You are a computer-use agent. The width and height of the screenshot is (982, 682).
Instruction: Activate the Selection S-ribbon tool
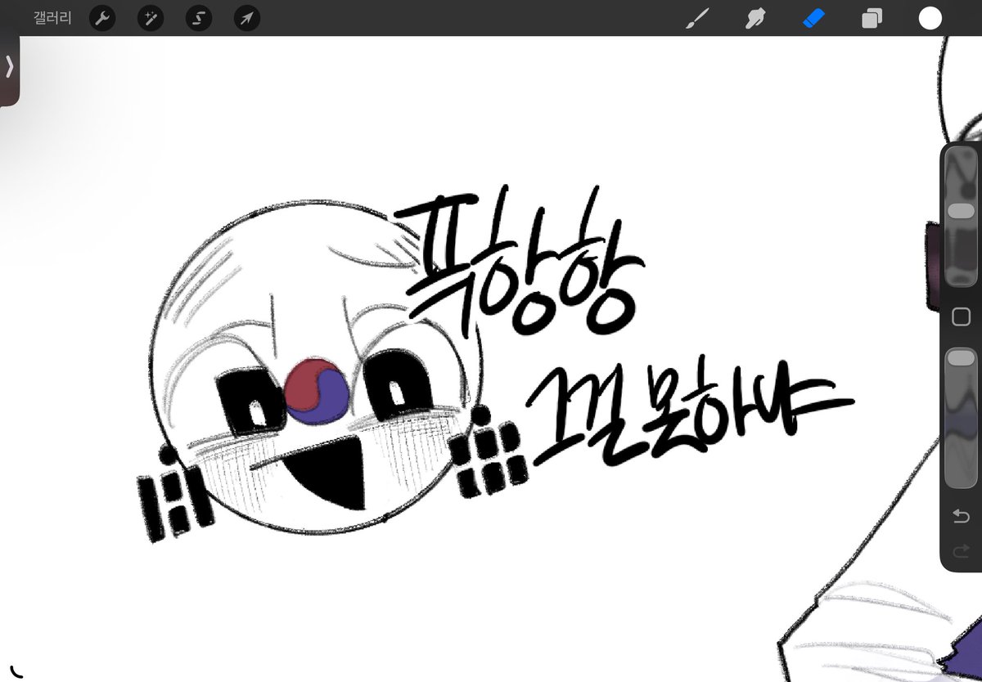199,18
